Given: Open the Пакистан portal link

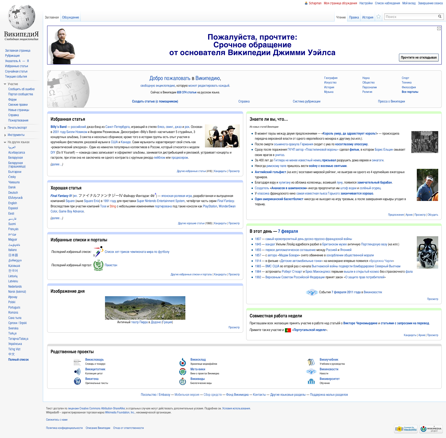Looking at the screenshot, I should coord(111,265).
